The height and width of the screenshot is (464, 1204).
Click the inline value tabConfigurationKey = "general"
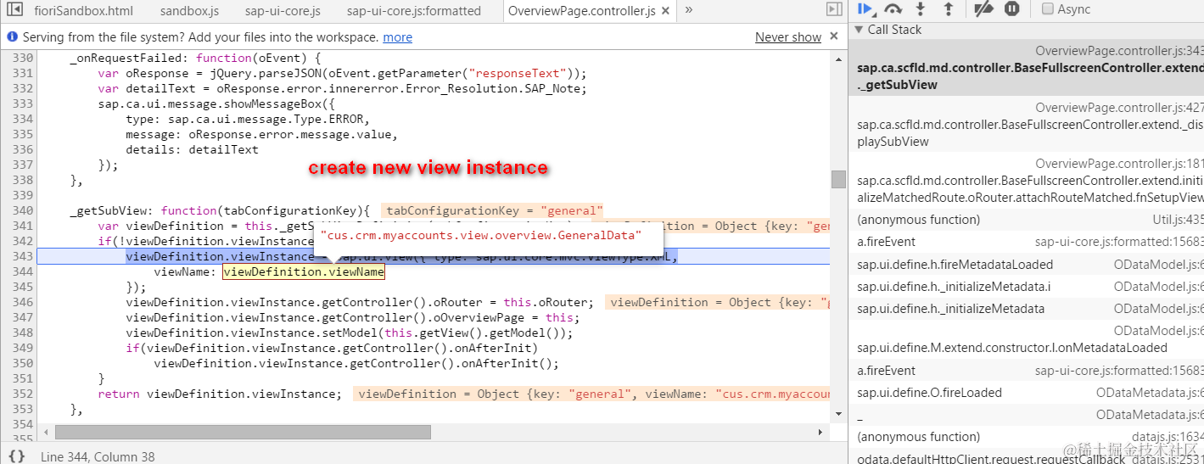pyautogui.click(x=492, y=210)
